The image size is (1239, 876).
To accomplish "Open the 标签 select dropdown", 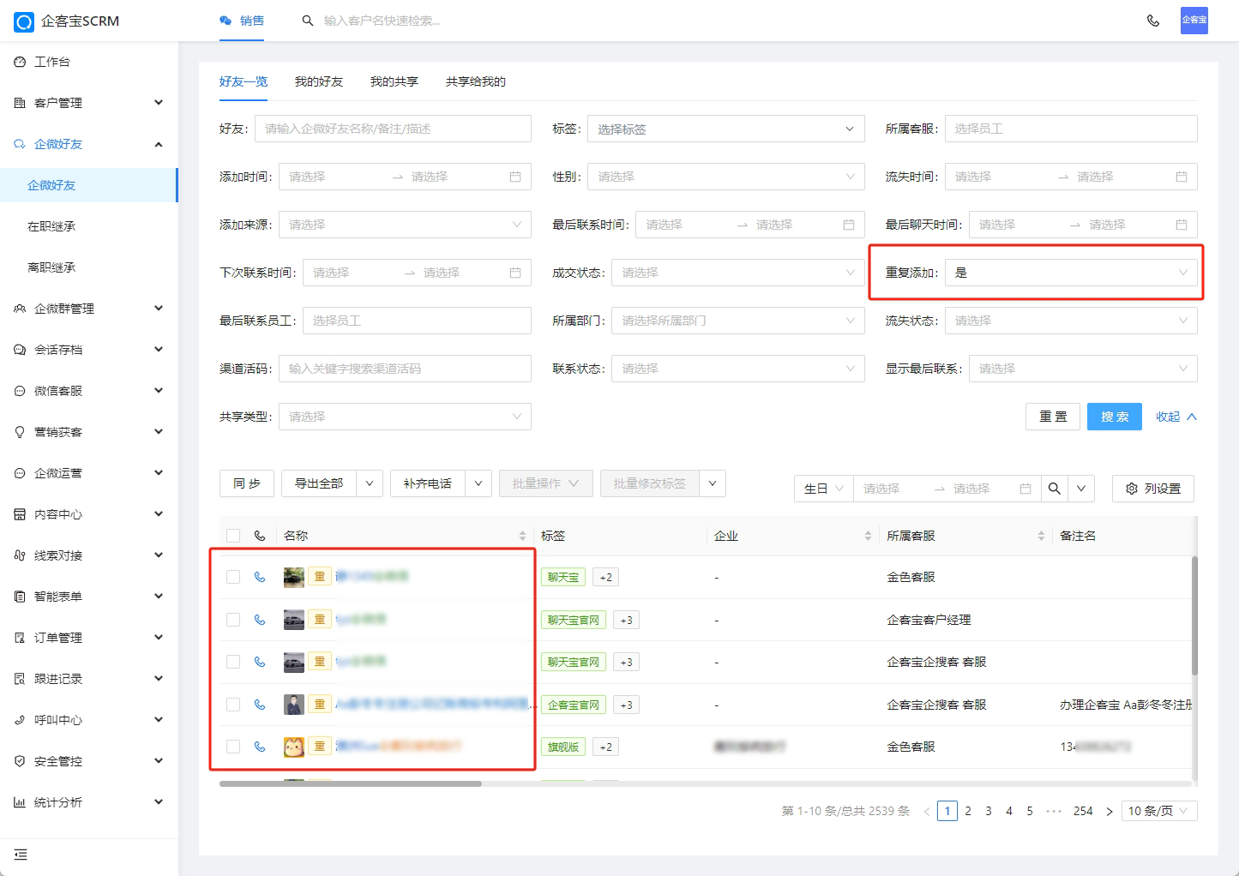I will (x=725, y=129).
